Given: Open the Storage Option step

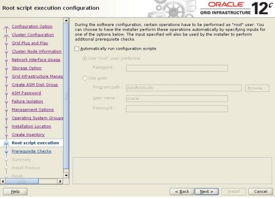Looking at the screenshot, I should (x=27, y=68).
